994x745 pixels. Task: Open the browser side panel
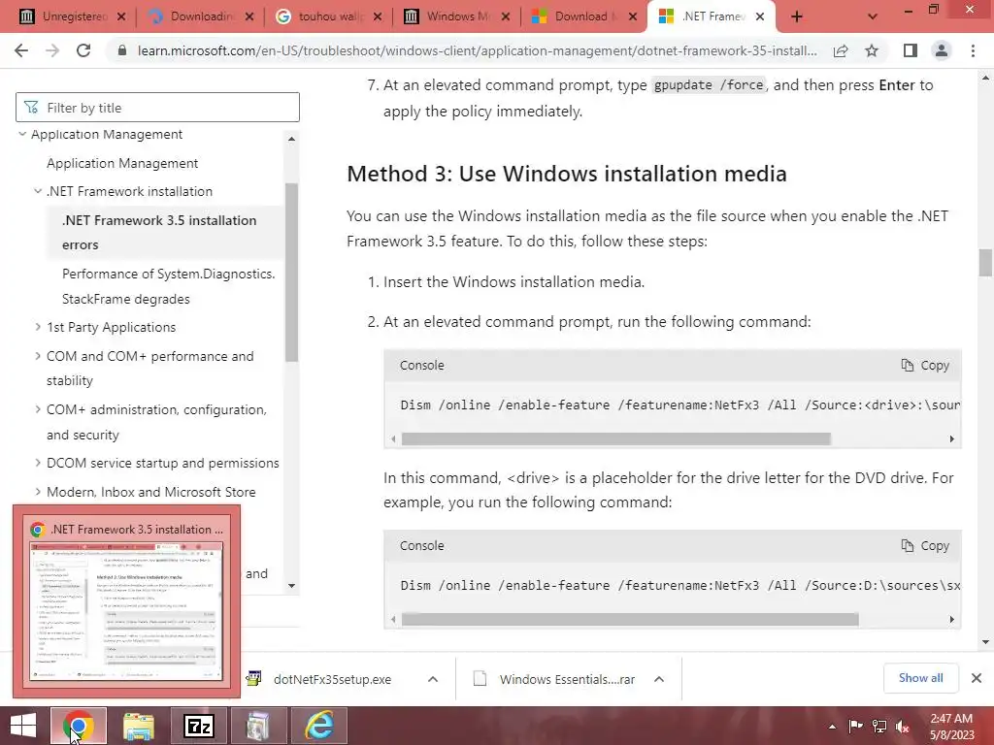pos(911,50)
